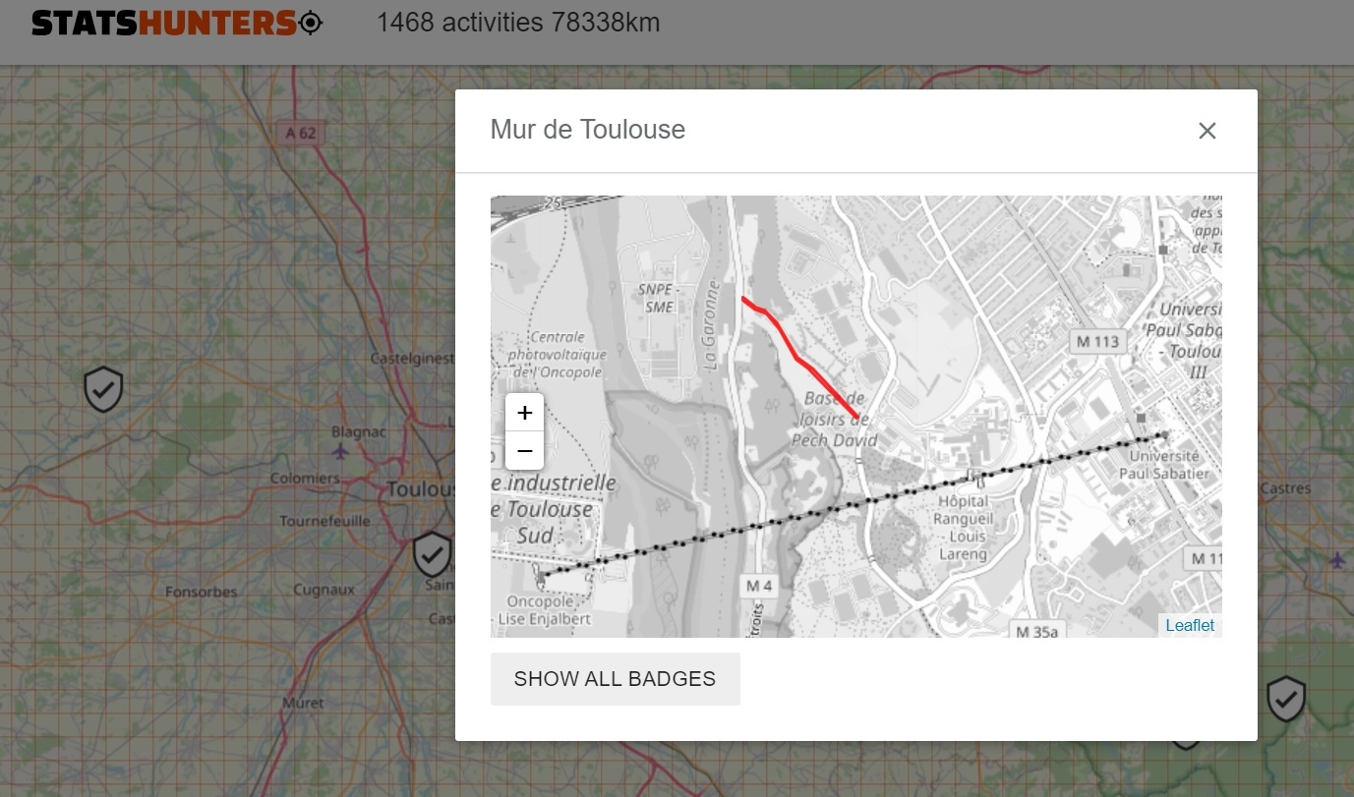Click the Blagnac airport plane icon
This screenshot has width=1354, height=797.
(340, 451)
